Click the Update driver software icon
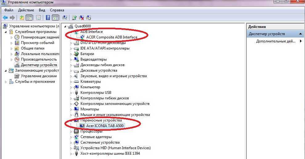The width and height of the screenshot is (305, 159). (x=74, y=18)
